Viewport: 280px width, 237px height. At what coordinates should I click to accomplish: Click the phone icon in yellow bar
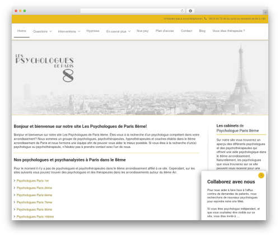(206, 18)
